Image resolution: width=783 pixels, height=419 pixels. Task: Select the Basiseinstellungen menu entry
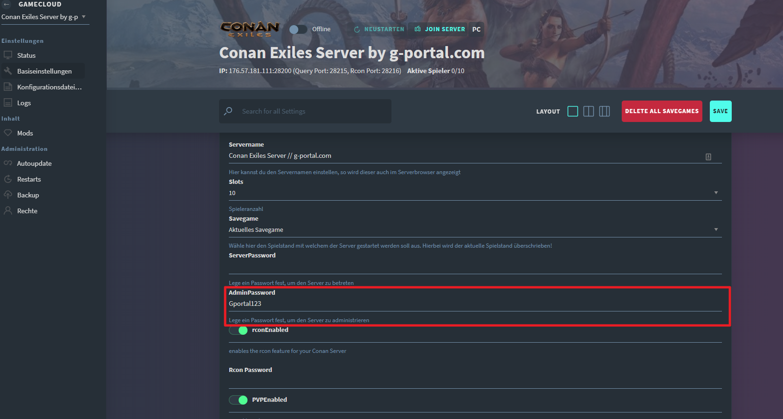[x=44, y=71]
